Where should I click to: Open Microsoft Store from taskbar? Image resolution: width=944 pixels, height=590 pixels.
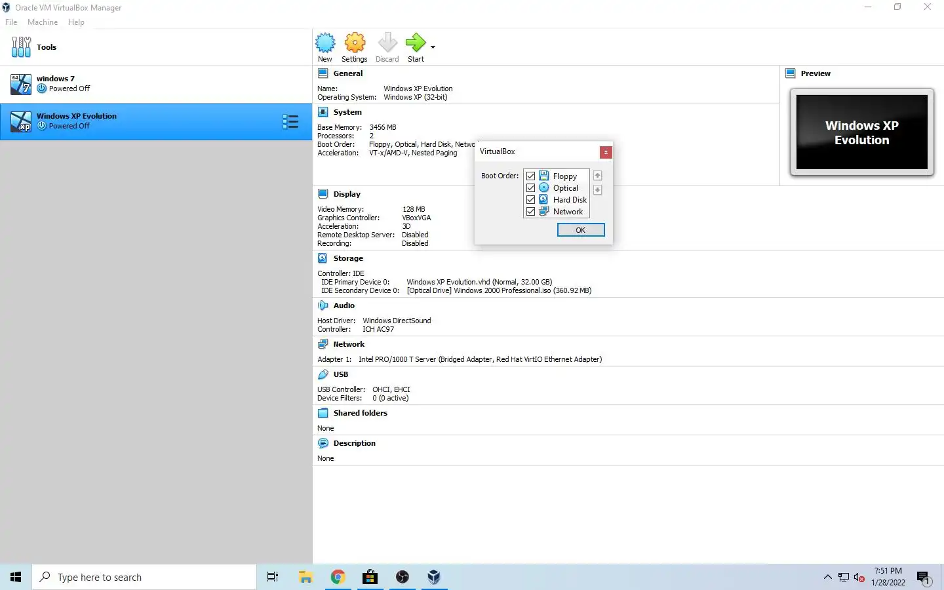[x=370, y=577]
